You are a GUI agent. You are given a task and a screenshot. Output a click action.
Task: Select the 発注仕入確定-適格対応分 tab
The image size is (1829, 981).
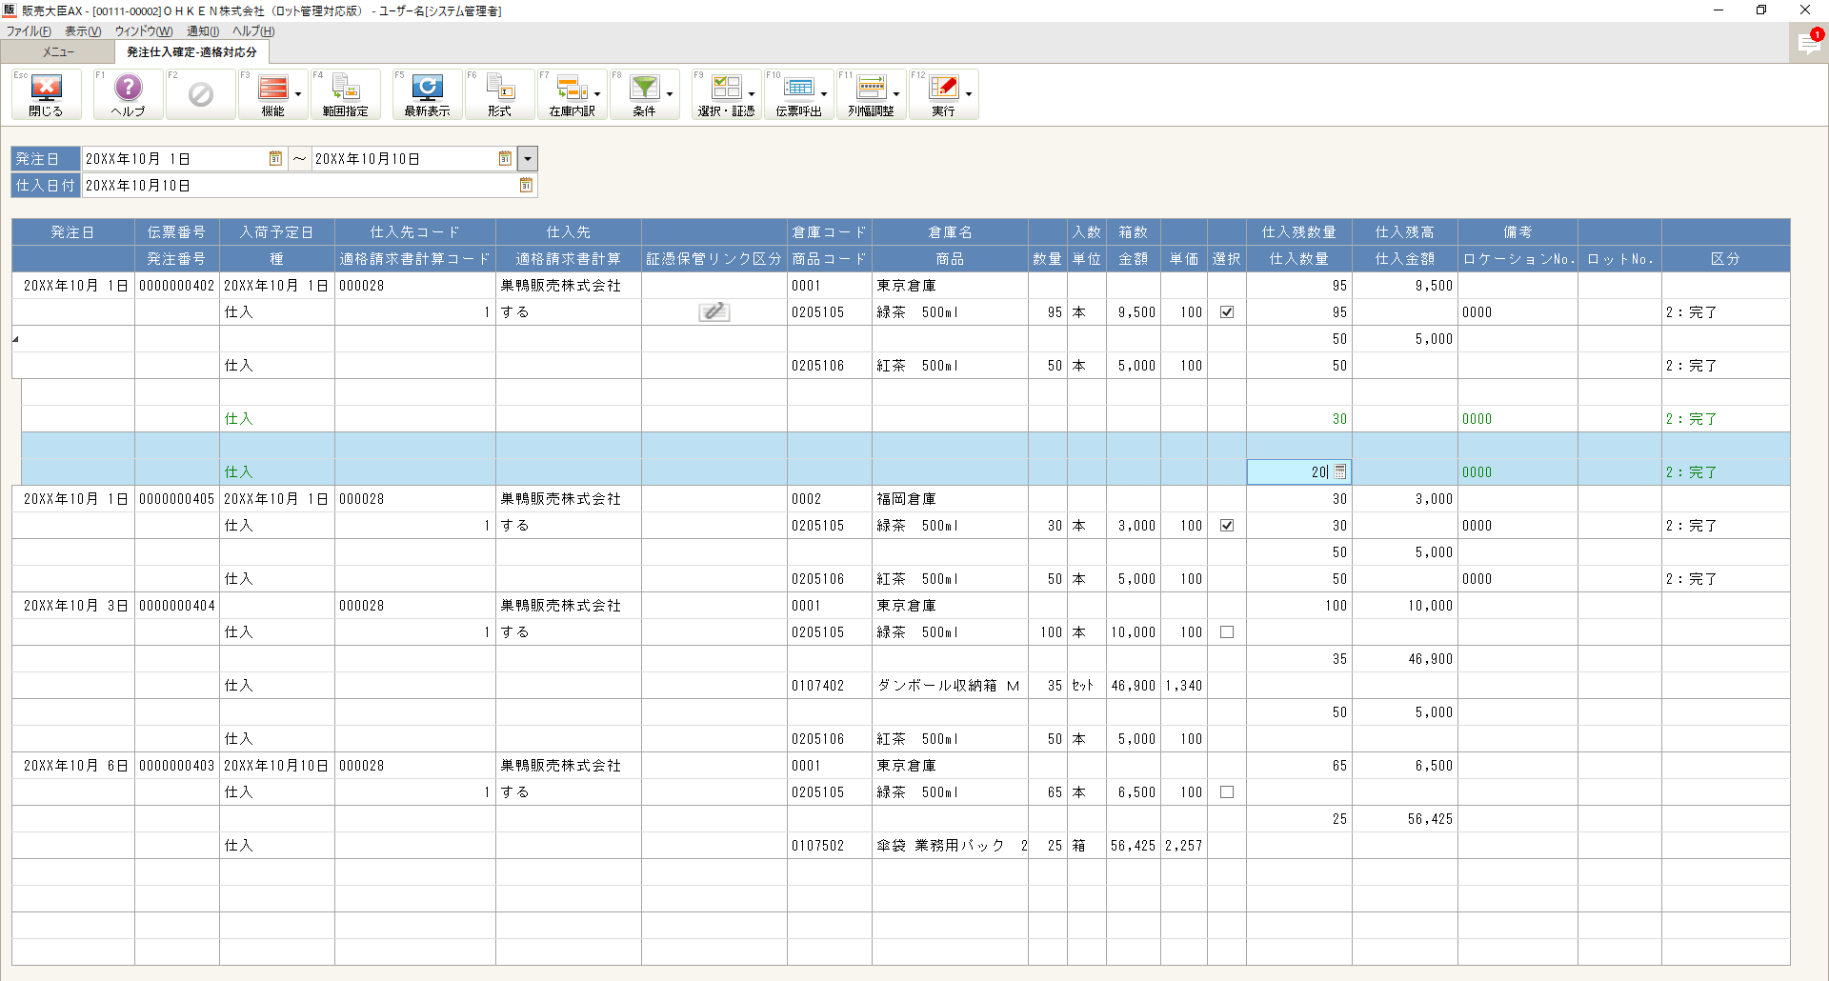point(191,51)
